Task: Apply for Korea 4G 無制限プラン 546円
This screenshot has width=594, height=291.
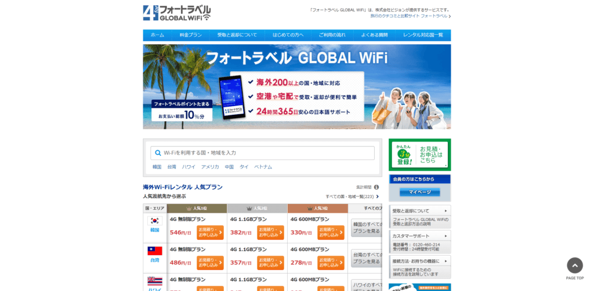Action: click(x=210, y=232)
